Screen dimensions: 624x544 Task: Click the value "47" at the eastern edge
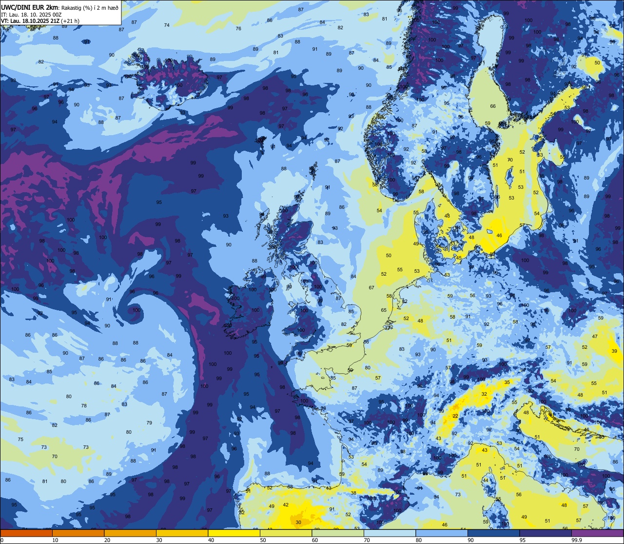coord(595,337)
